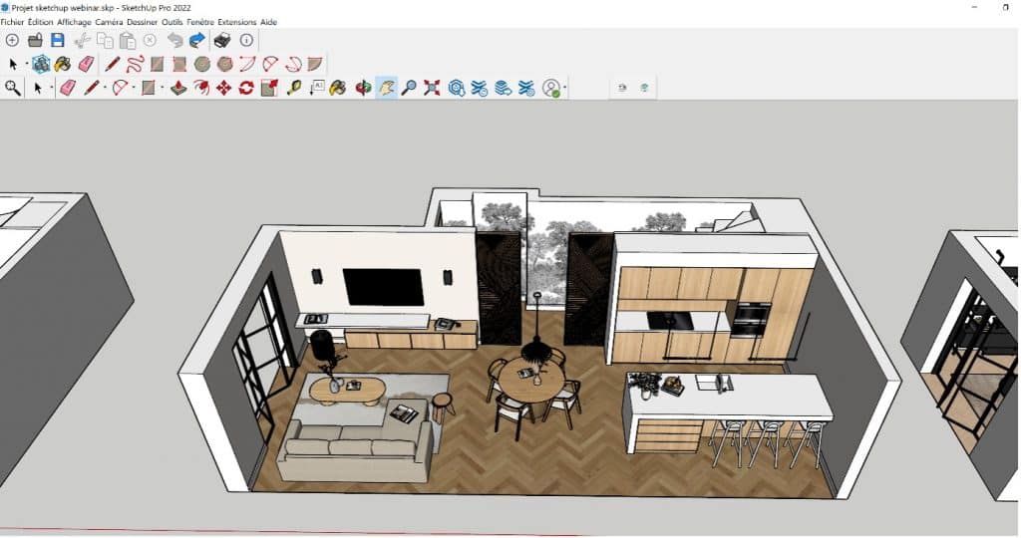Select the Tape Measure tool

pyautogui.click(x=294, y=87)
